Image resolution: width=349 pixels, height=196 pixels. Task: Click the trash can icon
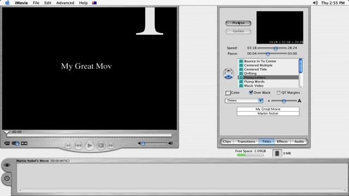pyautogui.click(x=277, y=153)
